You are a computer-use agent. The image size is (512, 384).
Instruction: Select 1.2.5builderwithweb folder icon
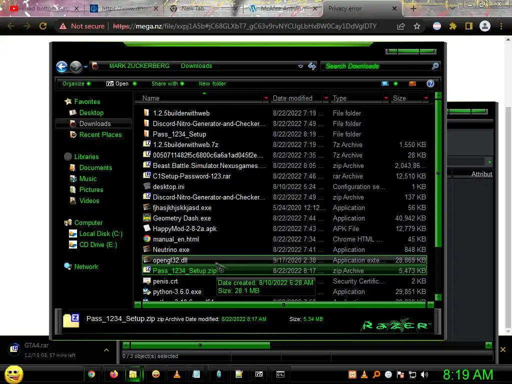pos(146,113)
